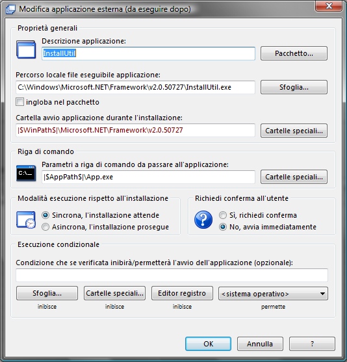Click the command prompt icon
The image size is (347, 362).
[26, 173]
